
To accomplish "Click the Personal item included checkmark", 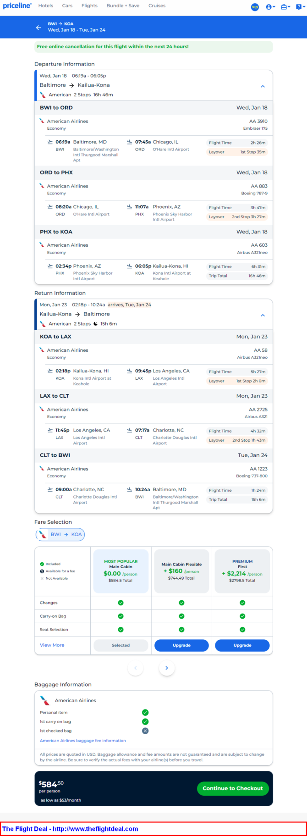I will [145, 712].
